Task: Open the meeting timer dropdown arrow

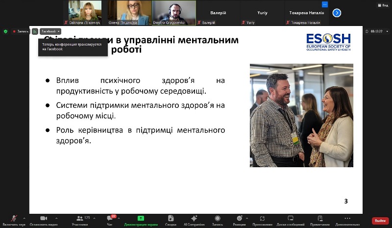Action: tap(387, 31)
